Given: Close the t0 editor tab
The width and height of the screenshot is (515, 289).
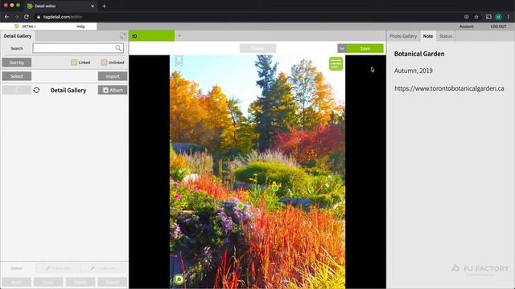Looking at the screenshot, I should point(170,36).
